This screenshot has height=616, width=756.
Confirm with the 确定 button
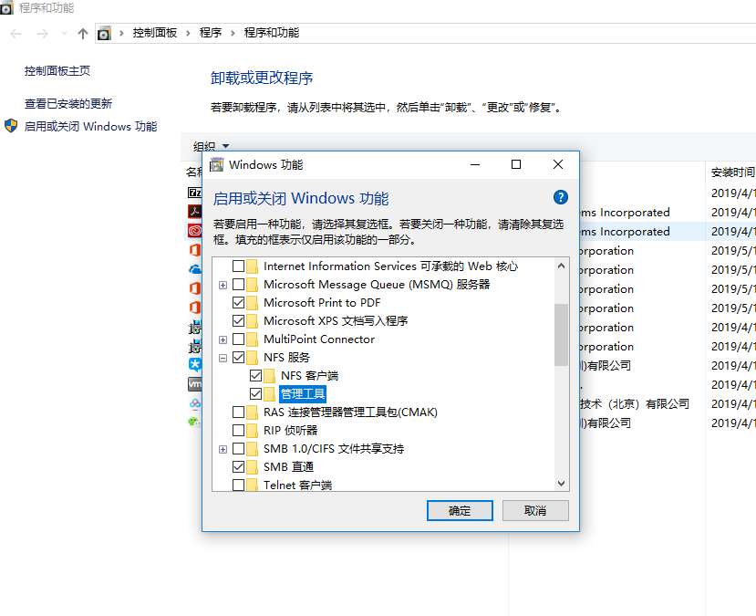pyautogui.click(x=460, y=510)
